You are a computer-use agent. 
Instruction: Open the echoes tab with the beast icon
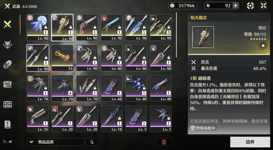[x=8, y=45]
